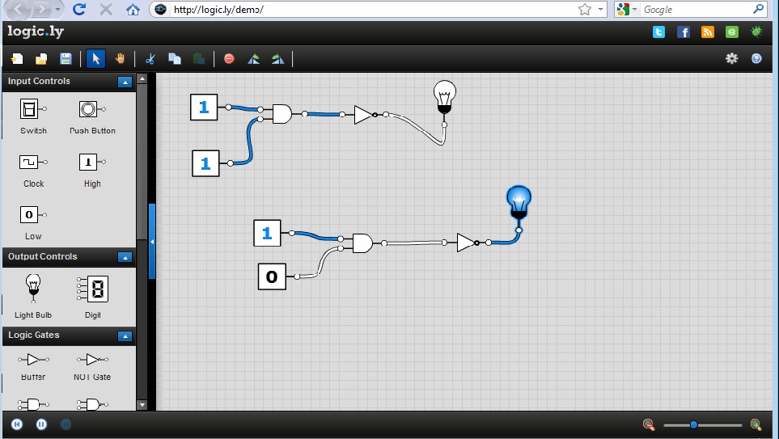779x439 pixels.
Task: Click the copy icon in the toolbar
Action: [175, 58]
